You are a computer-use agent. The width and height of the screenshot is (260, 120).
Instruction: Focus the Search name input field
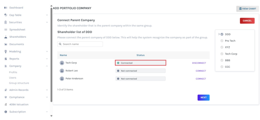(81, 44)
